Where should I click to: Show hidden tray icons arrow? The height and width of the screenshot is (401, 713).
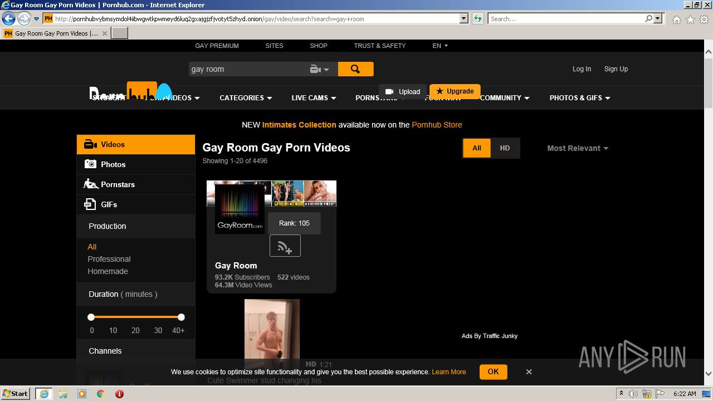click(x=621, y=393)
